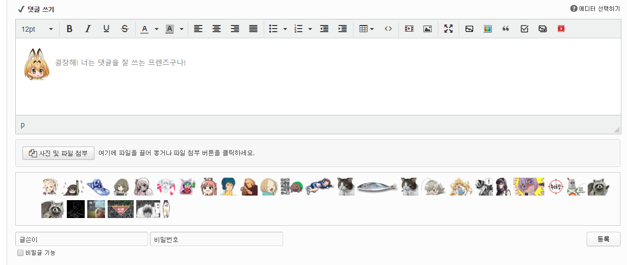627x265 pixels.
Task: Center align the comment text
Action: tap(216, 29)
